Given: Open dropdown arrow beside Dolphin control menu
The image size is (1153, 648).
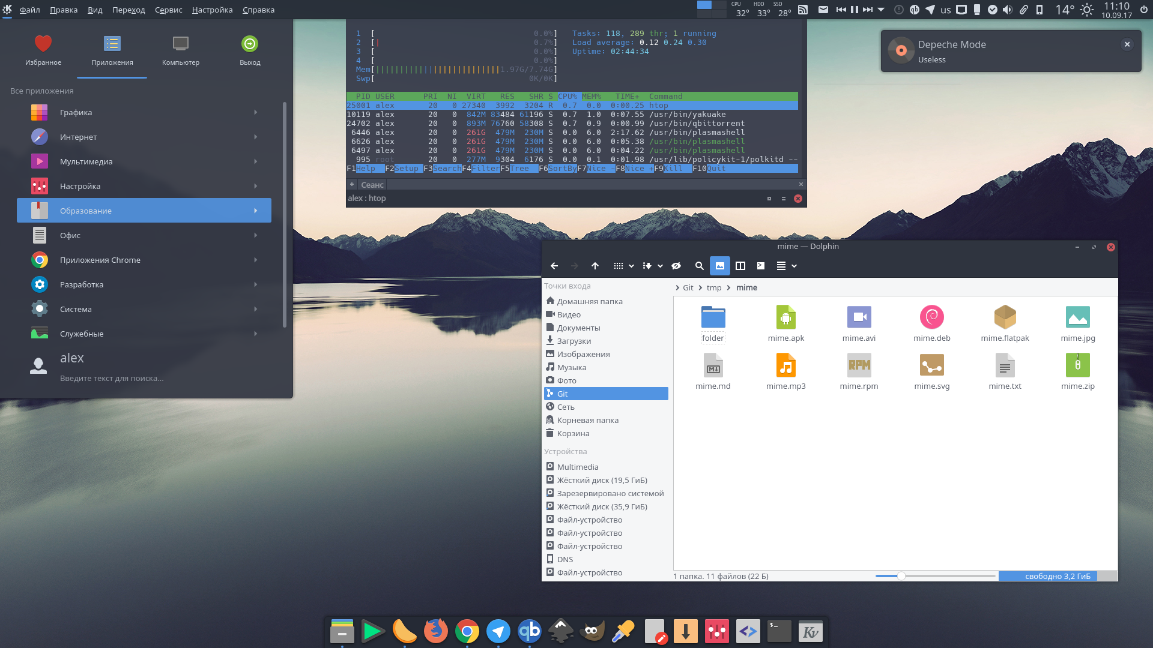Looking at the screenshot, I should tap(794, 266).
